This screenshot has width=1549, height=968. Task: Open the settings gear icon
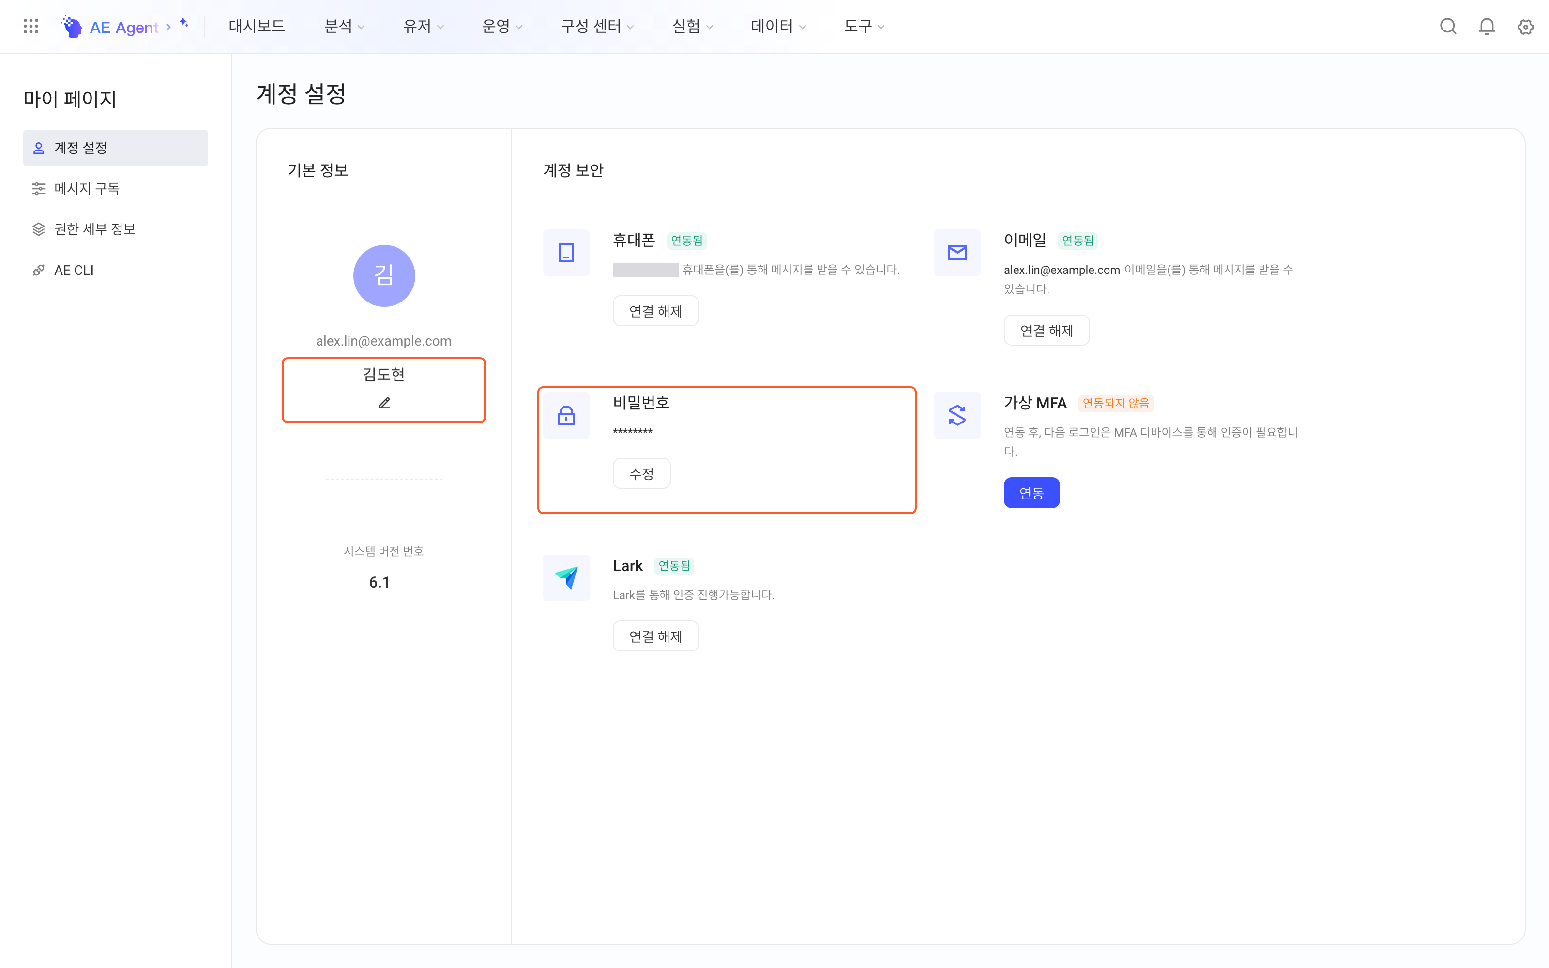pos(1526,26)
